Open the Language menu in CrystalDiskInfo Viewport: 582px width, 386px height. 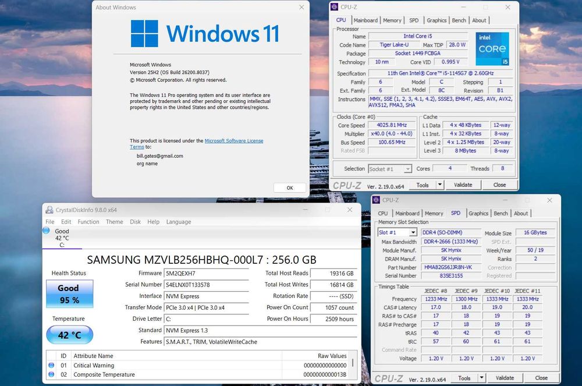pos(179,222)
